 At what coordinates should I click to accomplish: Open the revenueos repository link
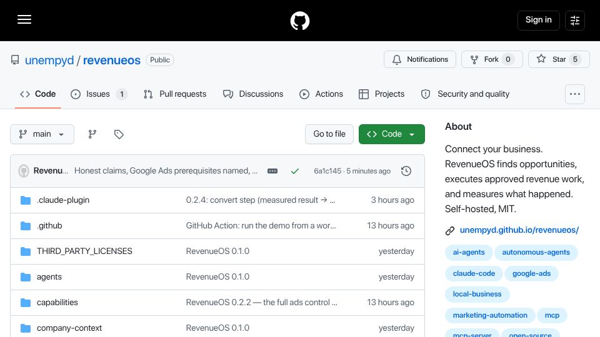(x=112, y=60)
